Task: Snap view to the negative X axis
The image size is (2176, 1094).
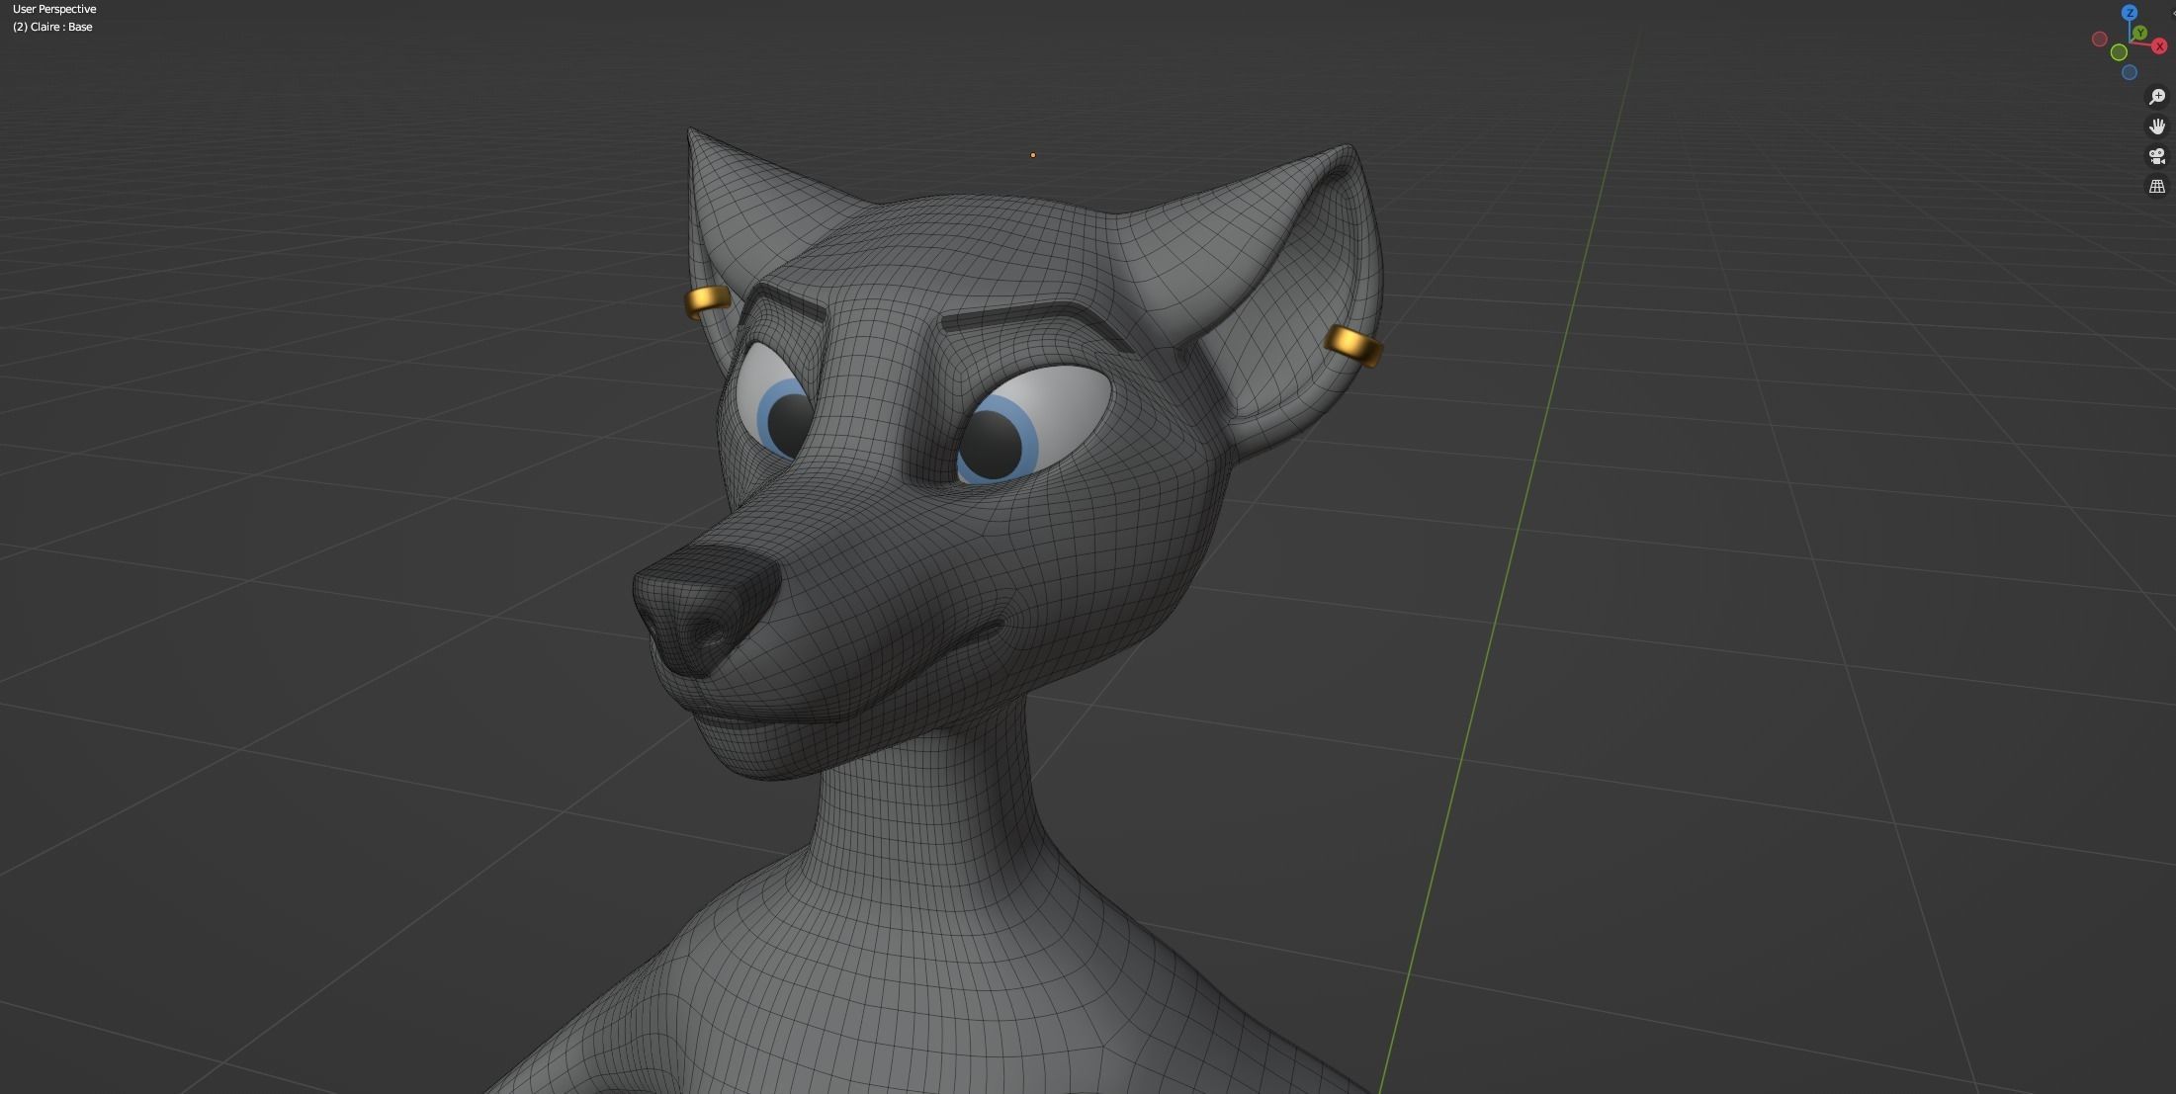Action: [2099, 40]
